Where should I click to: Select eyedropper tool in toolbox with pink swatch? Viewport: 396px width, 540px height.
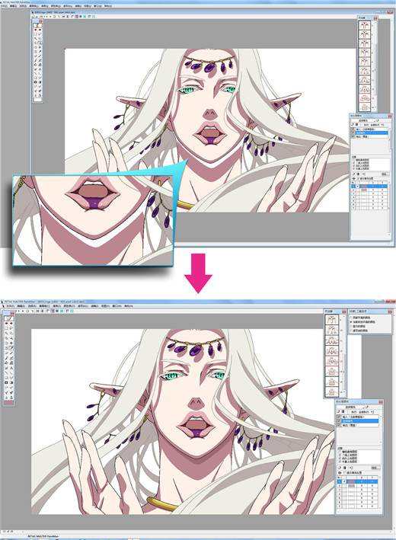(11, 348)
